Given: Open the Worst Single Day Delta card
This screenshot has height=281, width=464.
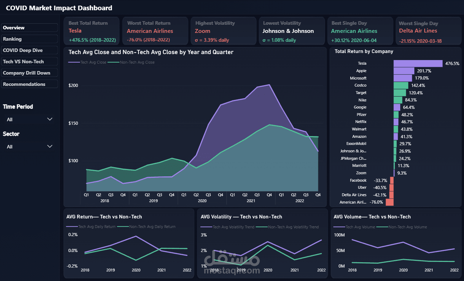Looking at the screenshot, I should 429,31.
